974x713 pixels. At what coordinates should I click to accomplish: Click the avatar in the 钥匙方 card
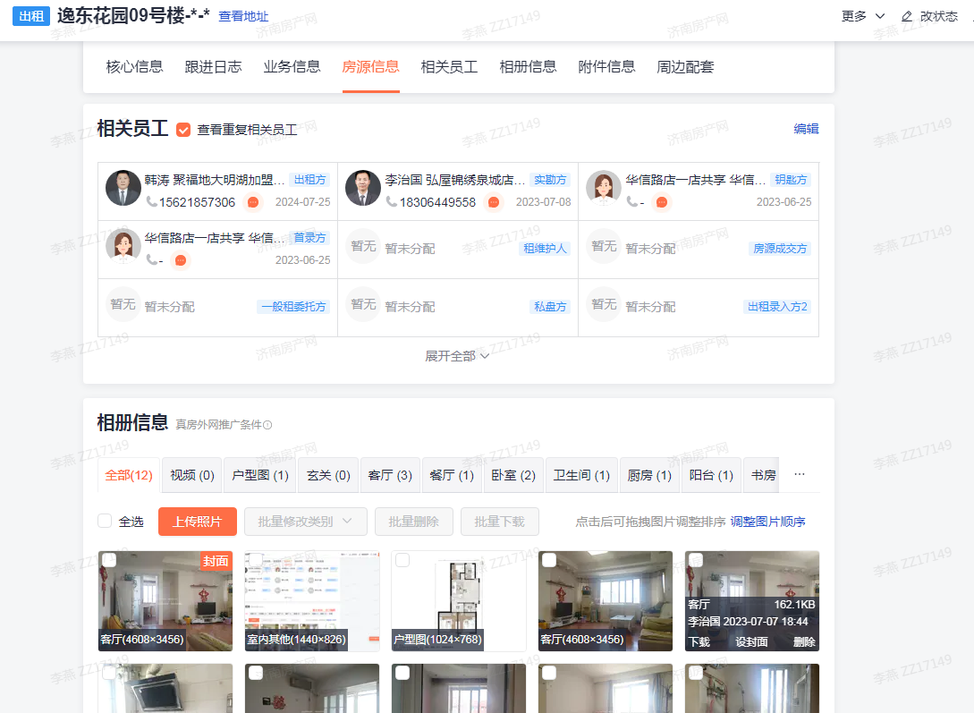tap(604, 188)
